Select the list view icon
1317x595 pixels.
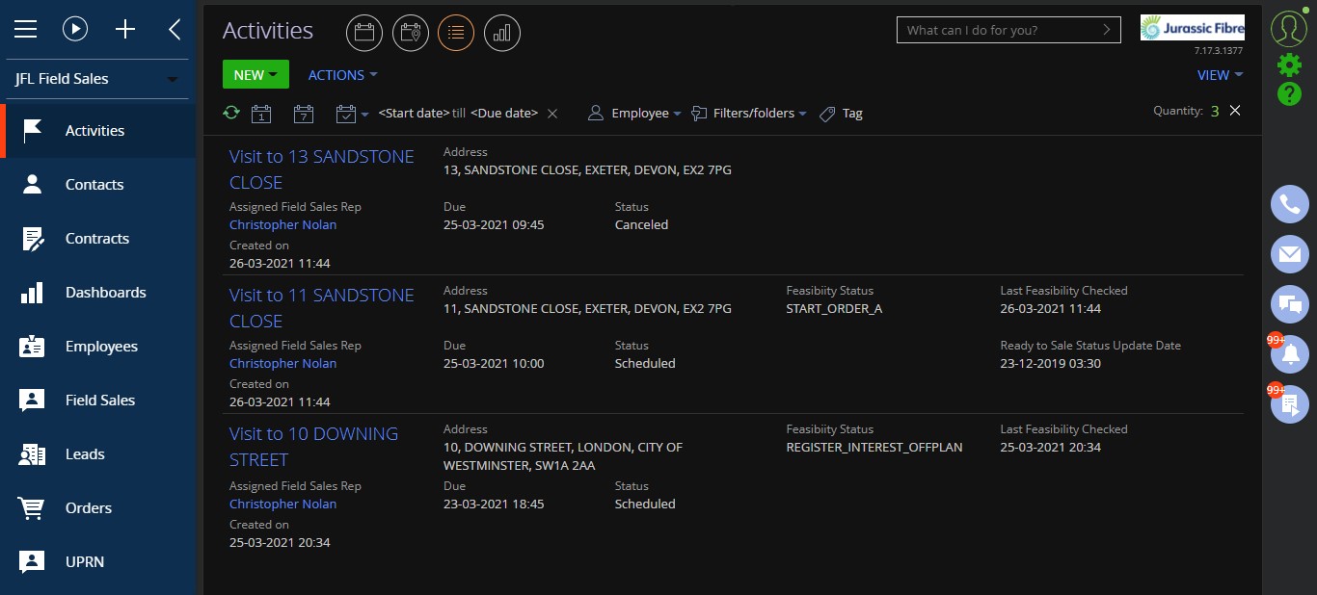click(456, 33)
